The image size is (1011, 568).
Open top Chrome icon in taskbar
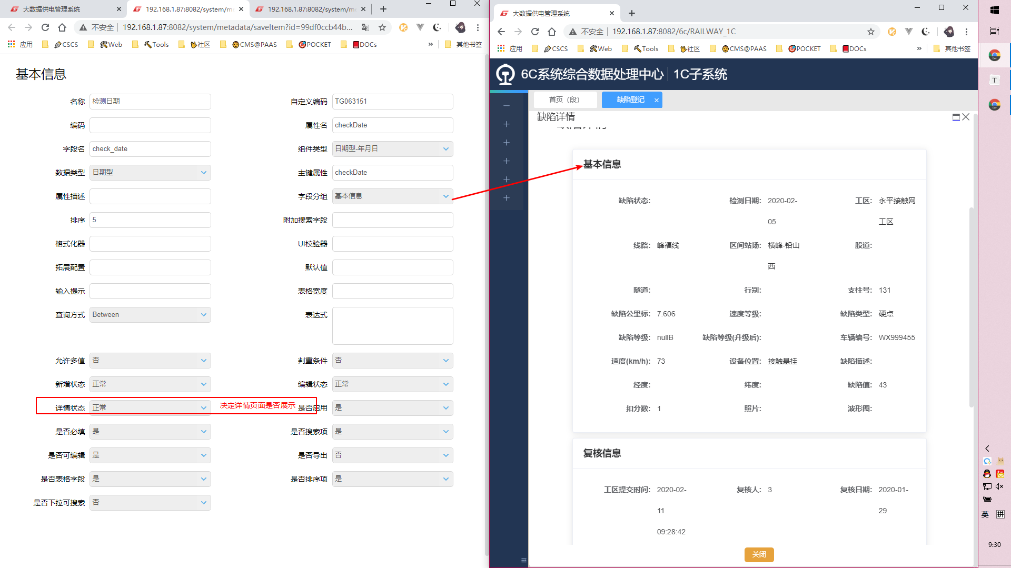pos(995,55)
